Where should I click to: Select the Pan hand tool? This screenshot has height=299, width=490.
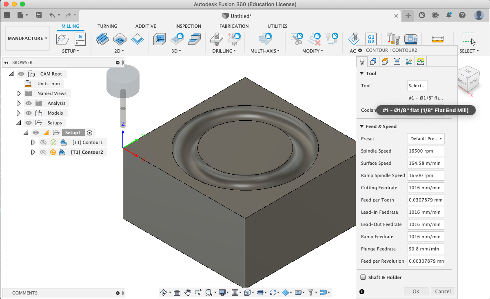pyautogui.click(x=188, y=292)
